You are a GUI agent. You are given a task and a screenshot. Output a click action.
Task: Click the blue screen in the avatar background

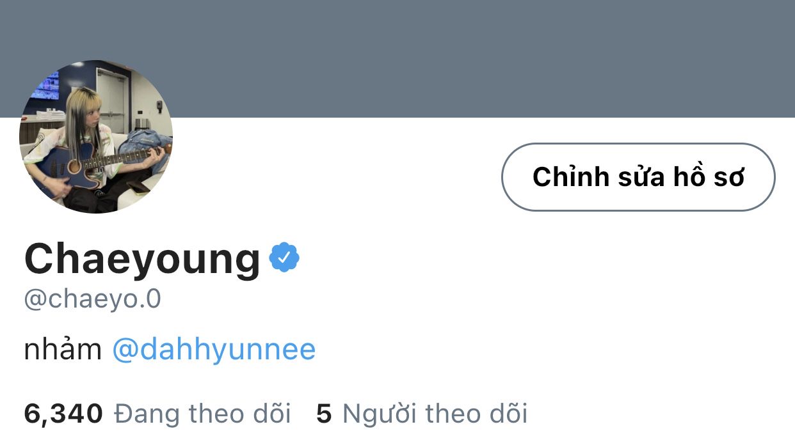[x=46, y=86]
